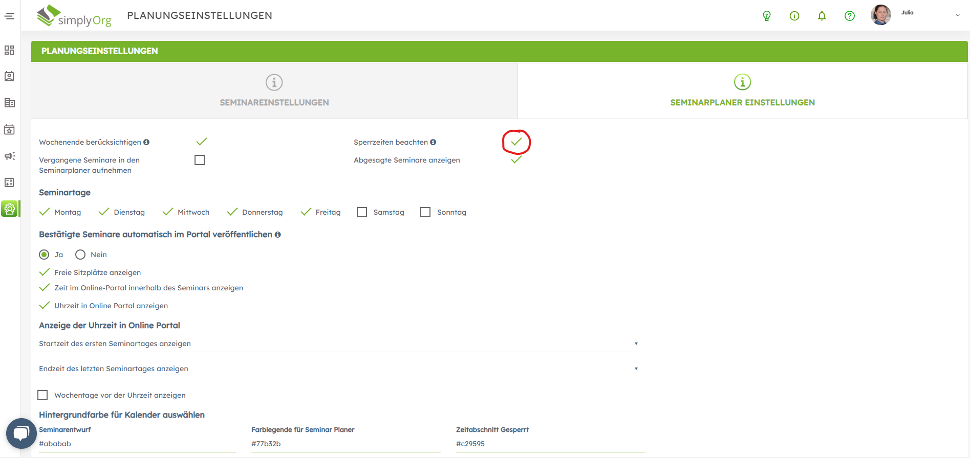Click the Seminarentwurf color field #ababab
The height and width of the screenshot is (458, 970).
[x=137, y=444]
